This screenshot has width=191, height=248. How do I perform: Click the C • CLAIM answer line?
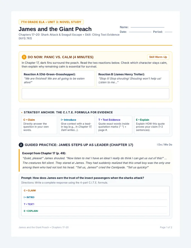coord(95,191)
